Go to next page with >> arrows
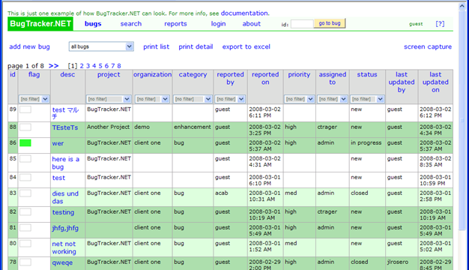This screenshot has height=270, width=469. click(x=53, y=65)
